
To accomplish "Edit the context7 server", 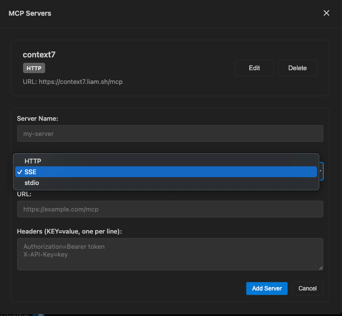I will (254, 68).
